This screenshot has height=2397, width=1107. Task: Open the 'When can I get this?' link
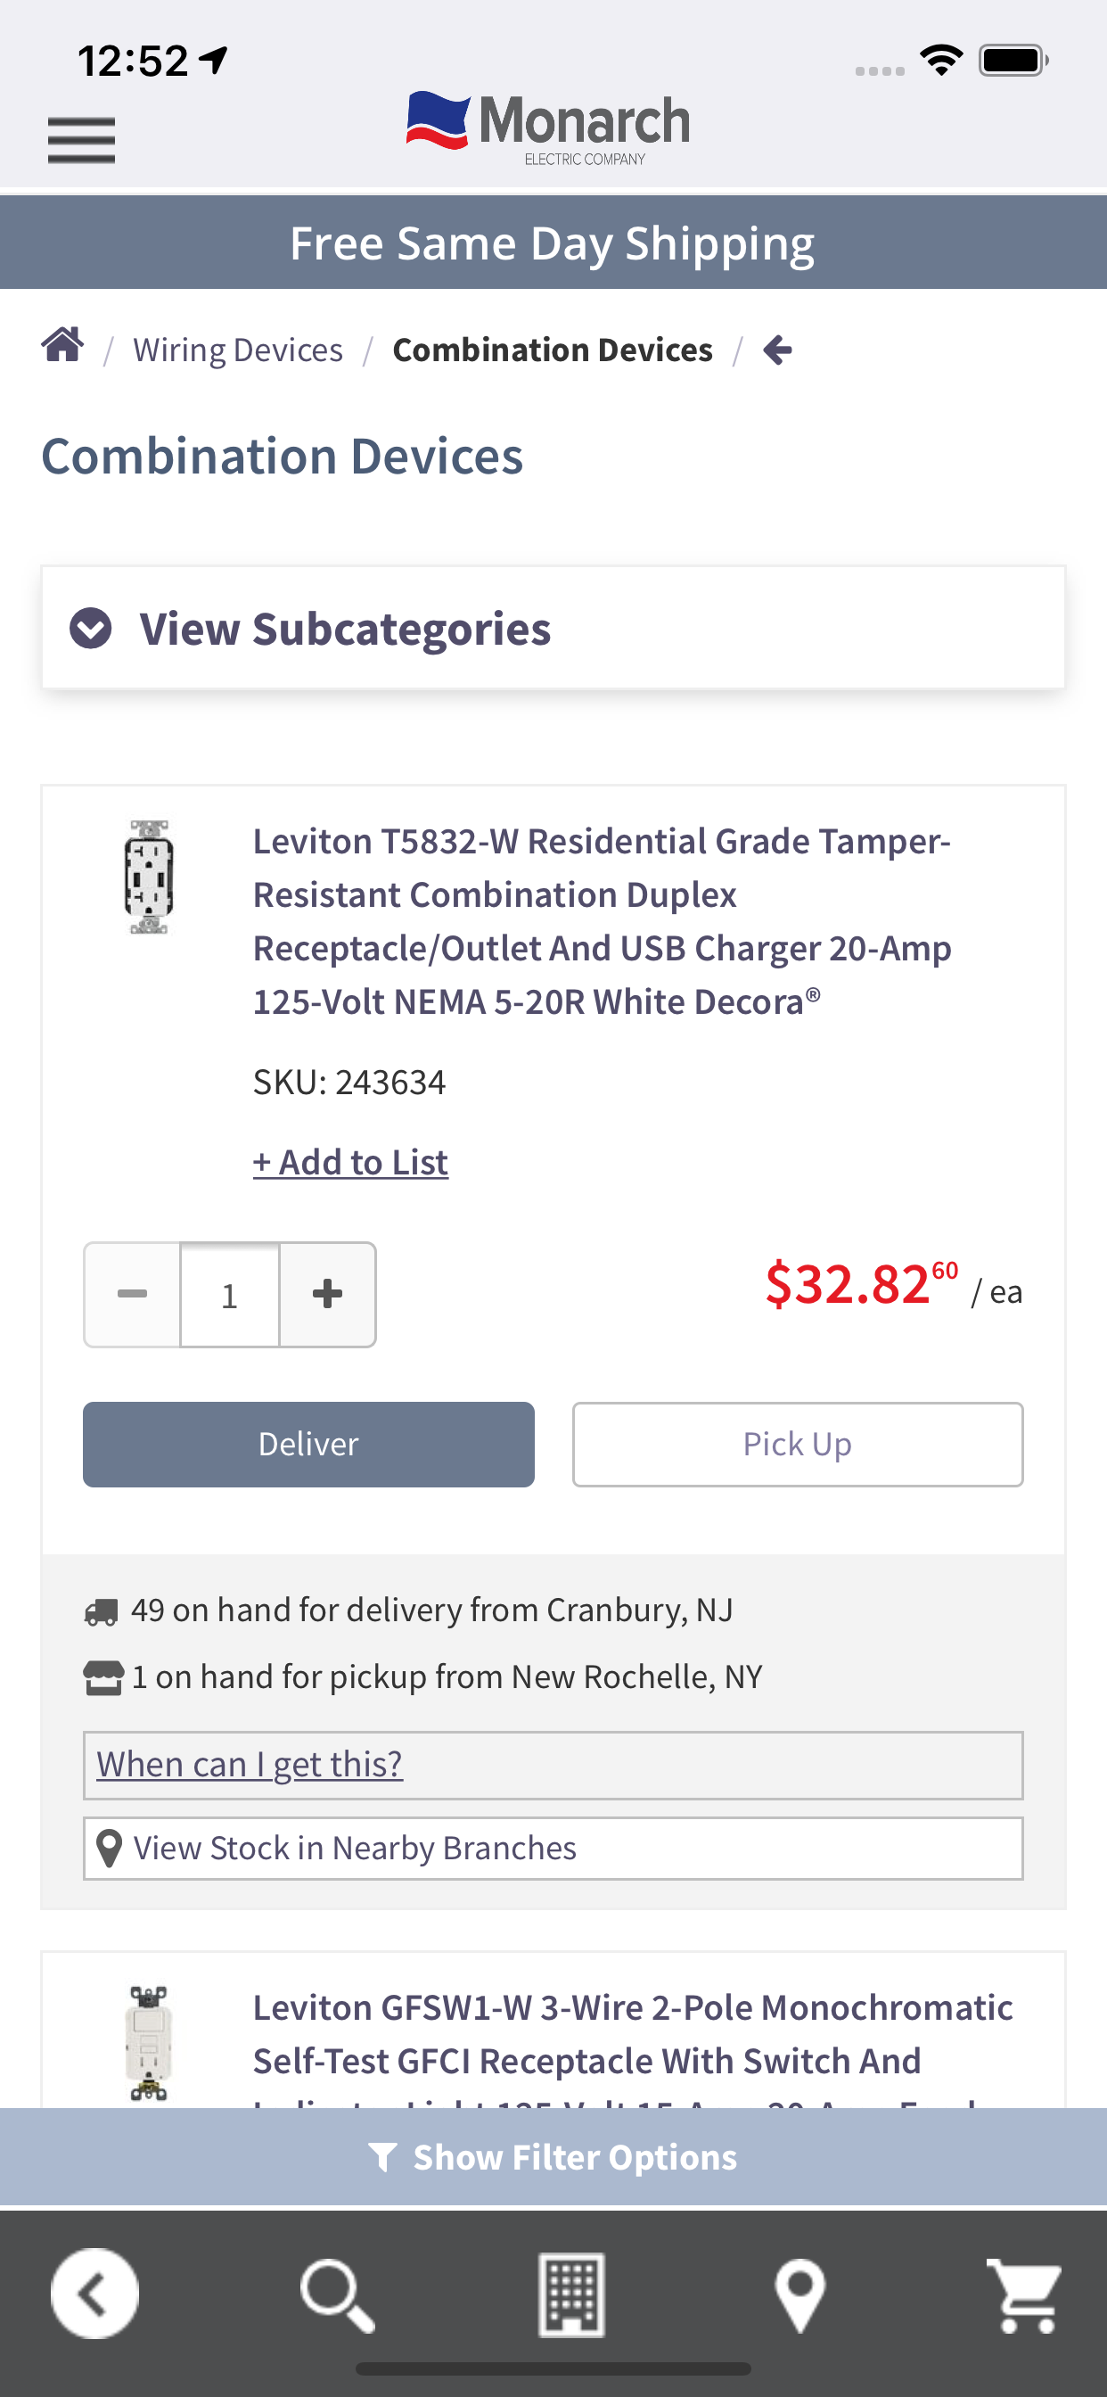[x=250, y=1764]
